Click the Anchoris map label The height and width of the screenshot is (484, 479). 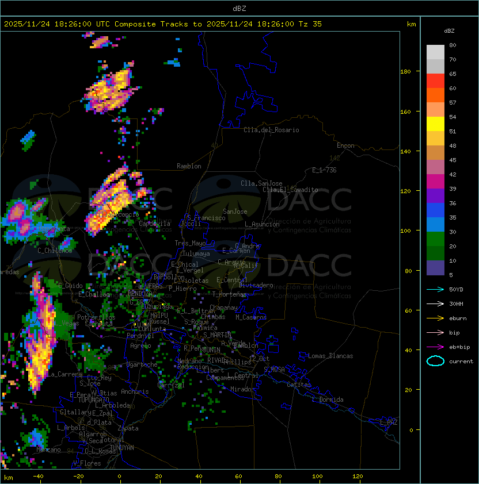(135, 391)
